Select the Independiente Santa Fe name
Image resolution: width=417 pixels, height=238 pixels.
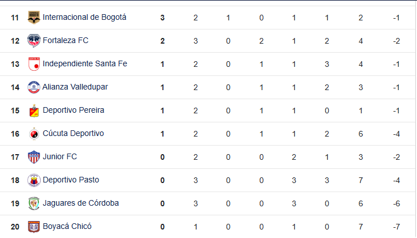click(x=85, y=63)
